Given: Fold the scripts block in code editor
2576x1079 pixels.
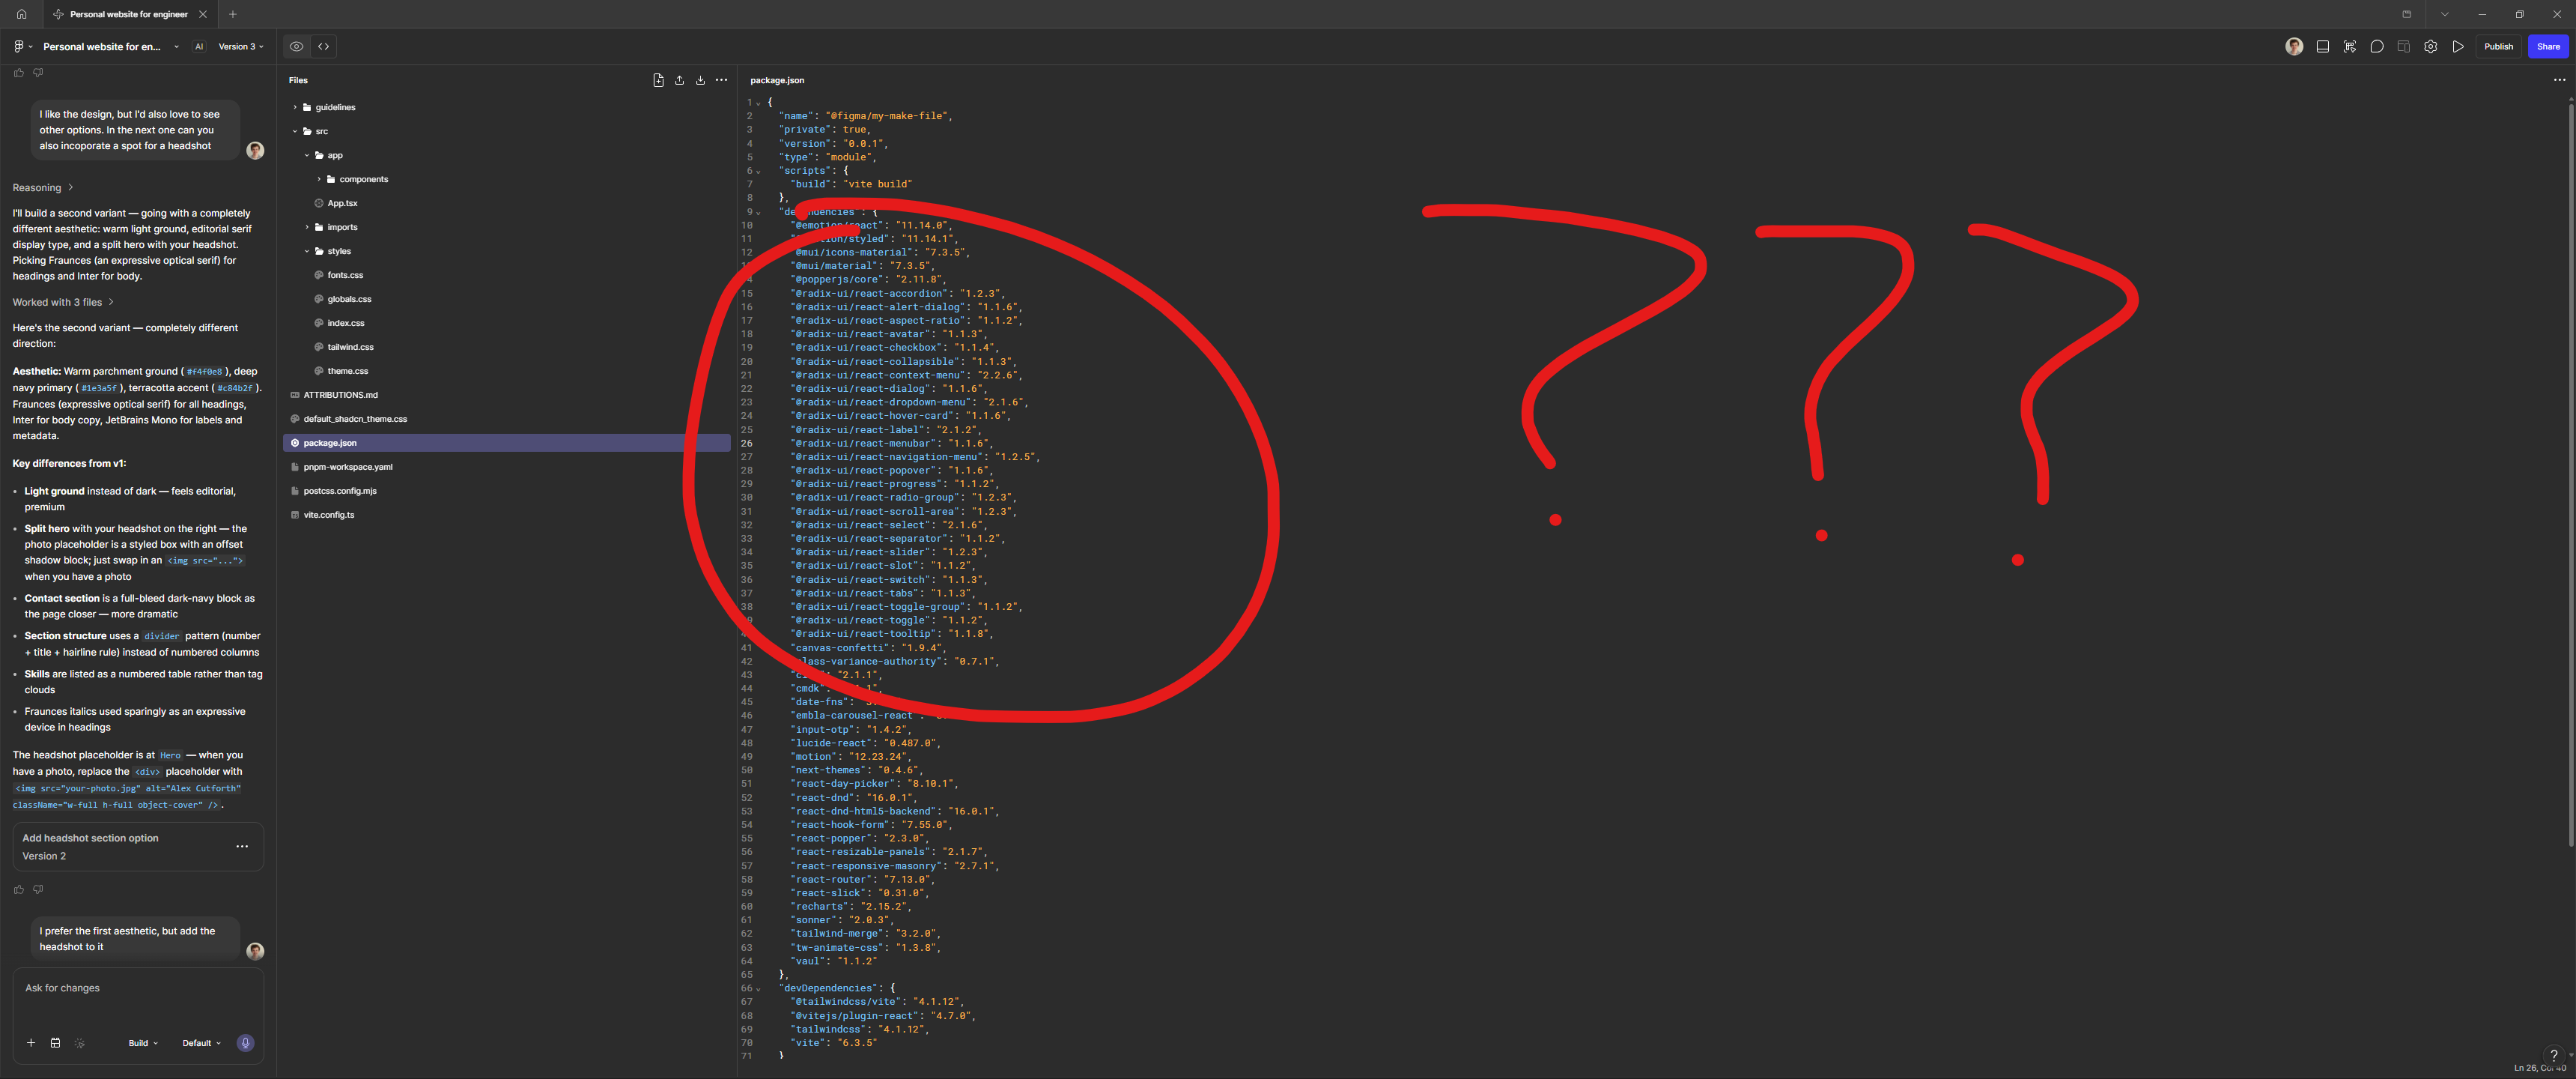Looking at the screenshot, I should tap(758, 171).
